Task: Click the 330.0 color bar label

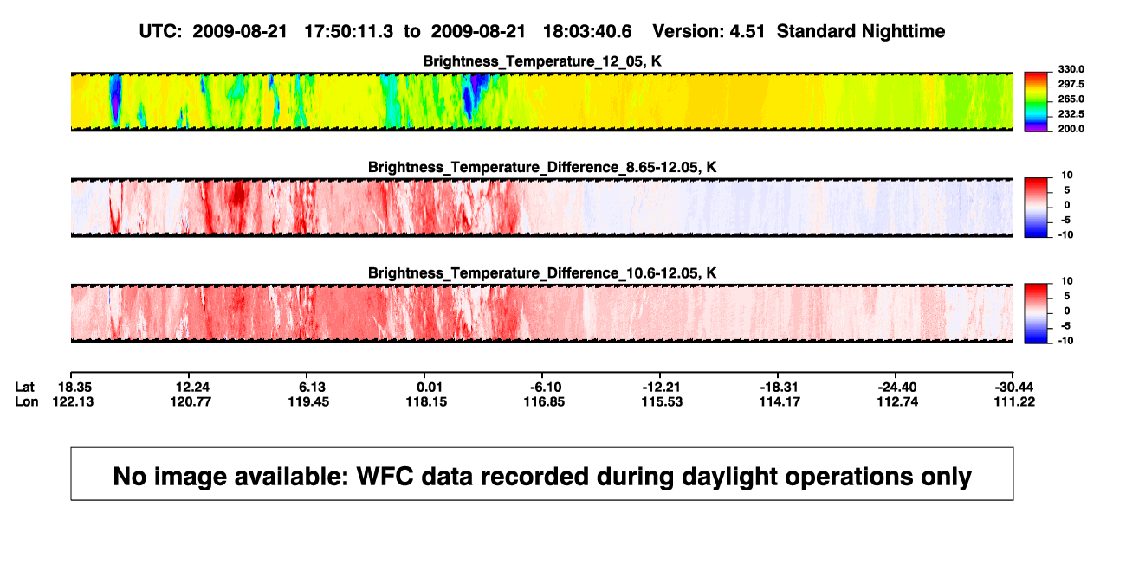Action: click(1071, 69)
